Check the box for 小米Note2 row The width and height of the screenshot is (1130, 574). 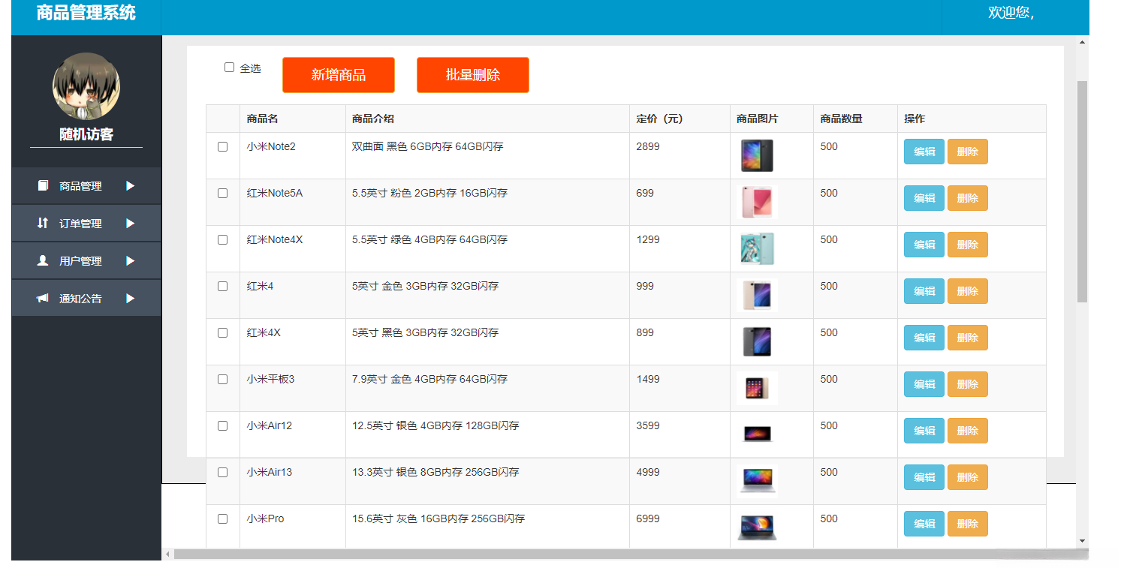[222, 147]
